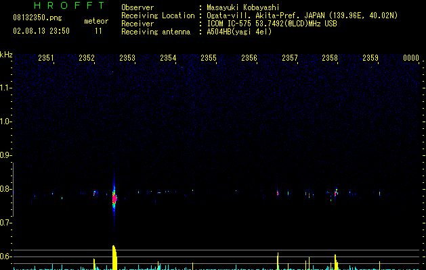Viewport: 426px width, 270px height.
Task: Click the 2352 time marker
Action: (87, 57)
